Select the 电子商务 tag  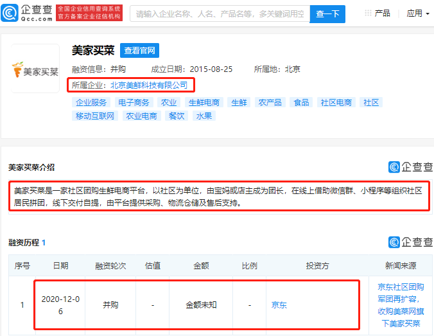coord(134,103)
